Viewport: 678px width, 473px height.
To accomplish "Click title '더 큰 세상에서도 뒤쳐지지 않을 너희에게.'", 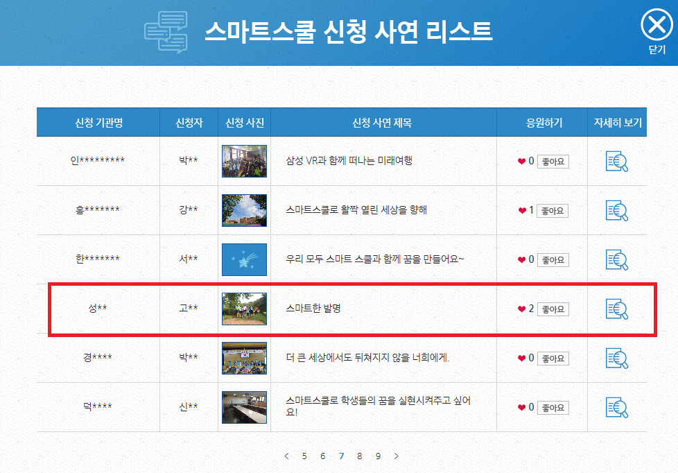I will [367, 357].
